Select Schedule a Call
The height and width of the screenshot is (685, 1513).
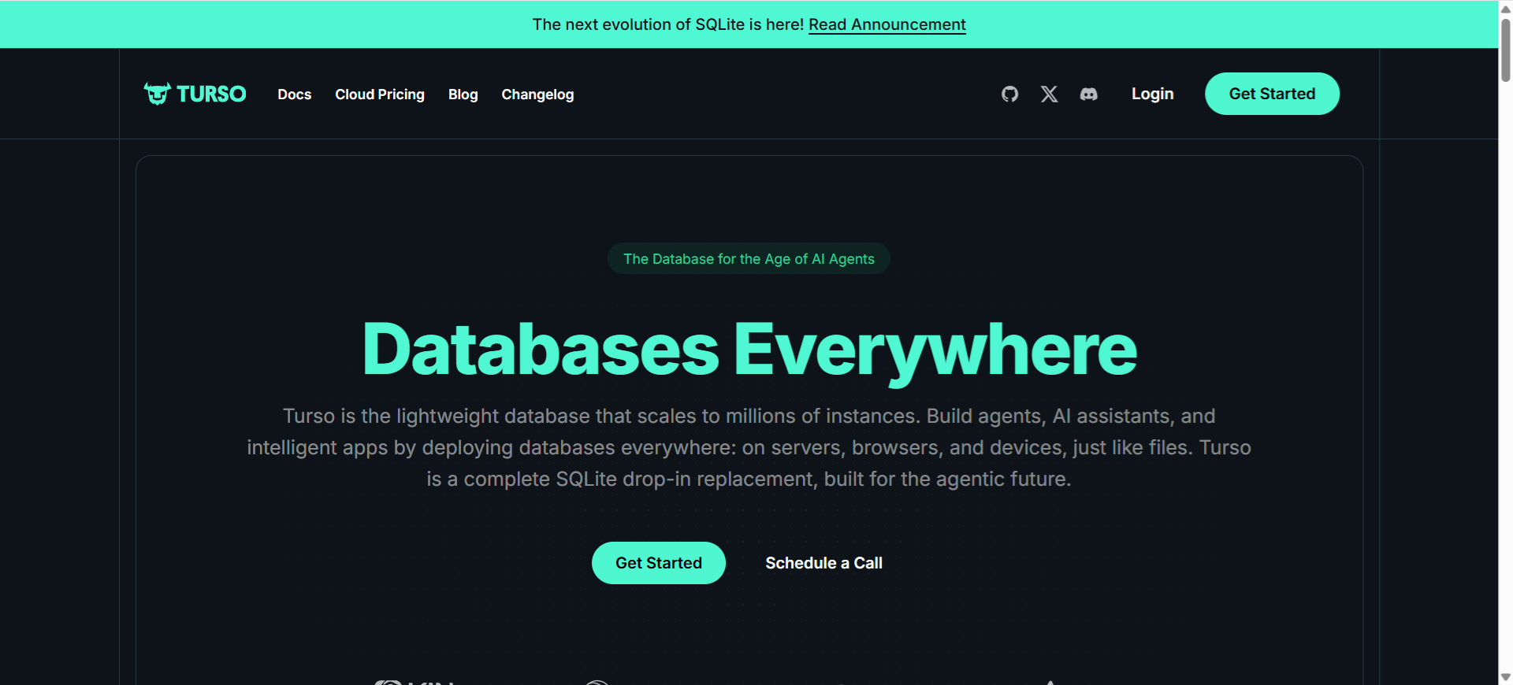click(x=823, y=563)
